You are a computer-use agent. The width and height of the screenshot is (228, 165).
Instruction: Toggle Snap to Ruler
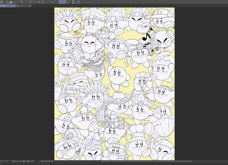[x=60, y=2]
